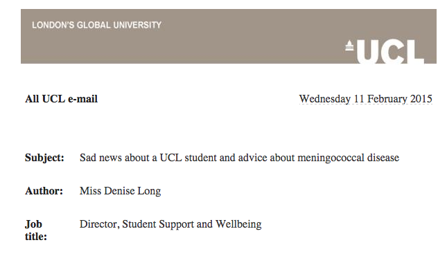The image size is (447, 265).
Task: Click Director, Student Support and Wellbeing text
Action: click(x=170, y=224)
